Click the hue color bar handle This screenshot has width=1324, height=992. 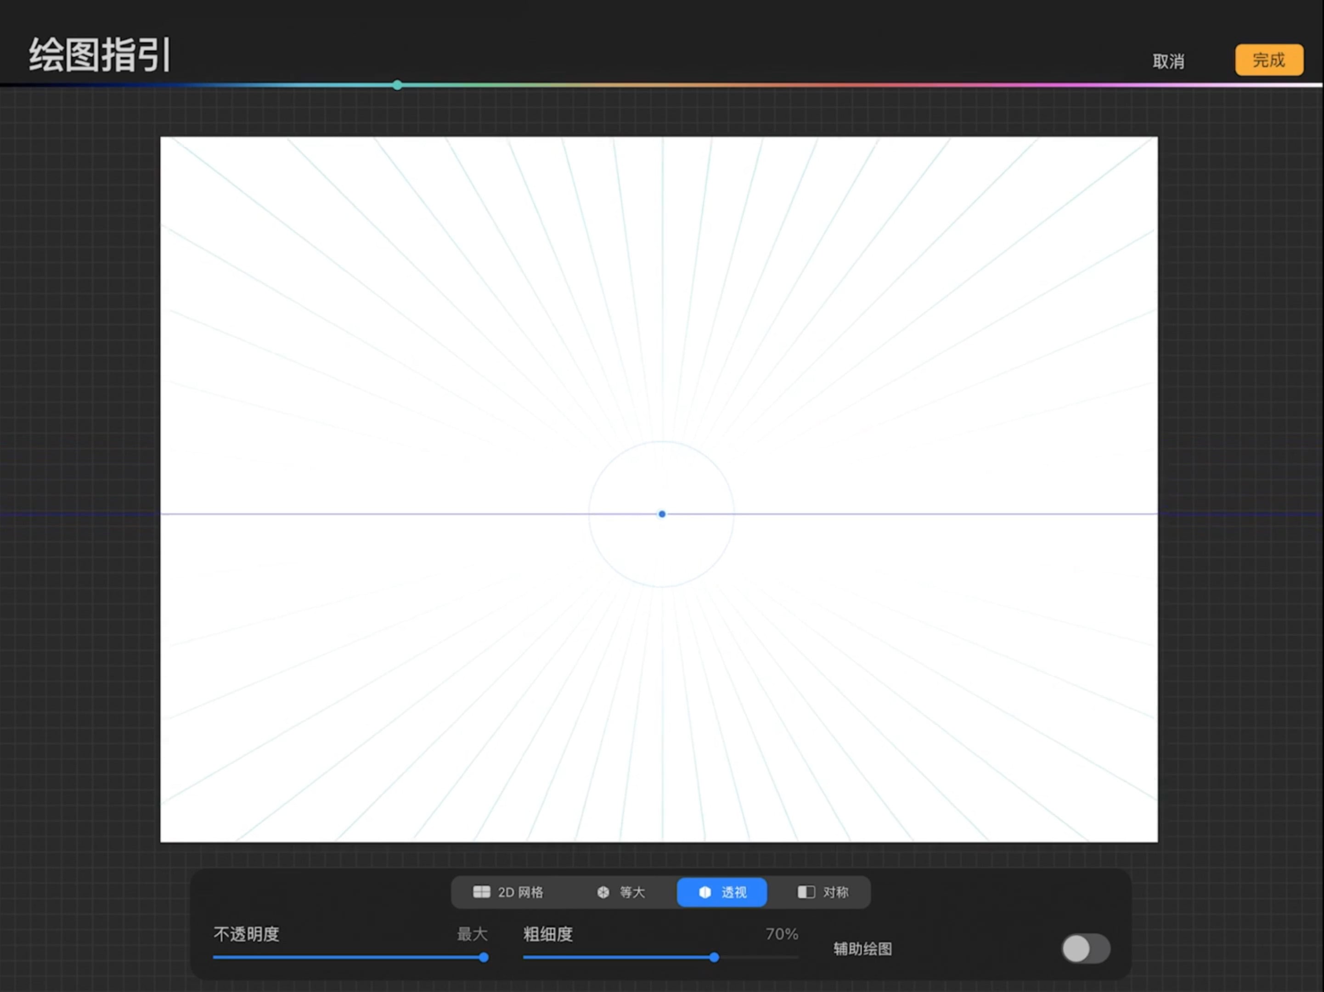click(x=397, y=85)
